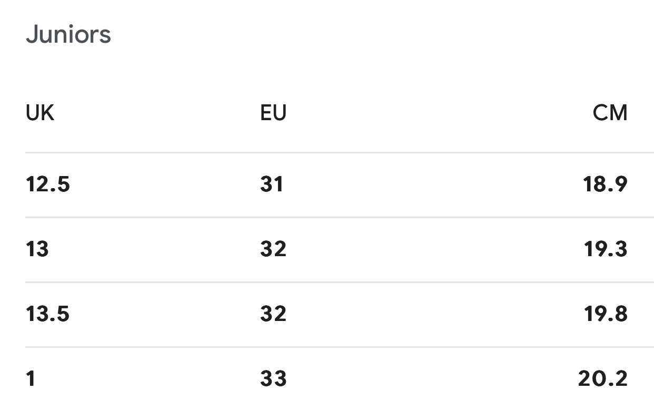The image size is (654, 409).
Task: Click the UK column header
Action: [40, 113]
